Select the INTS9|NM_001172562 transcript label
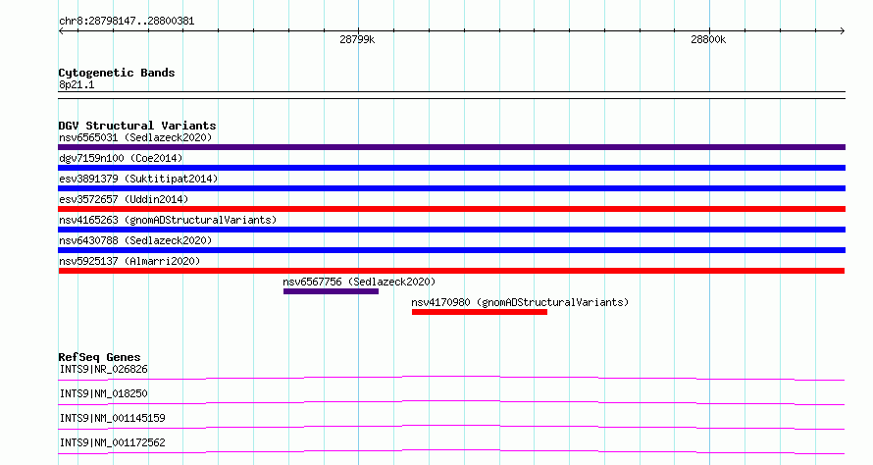The height and width of the screenshot is (465, 873). pyautogui.click(x=112, y=442)
